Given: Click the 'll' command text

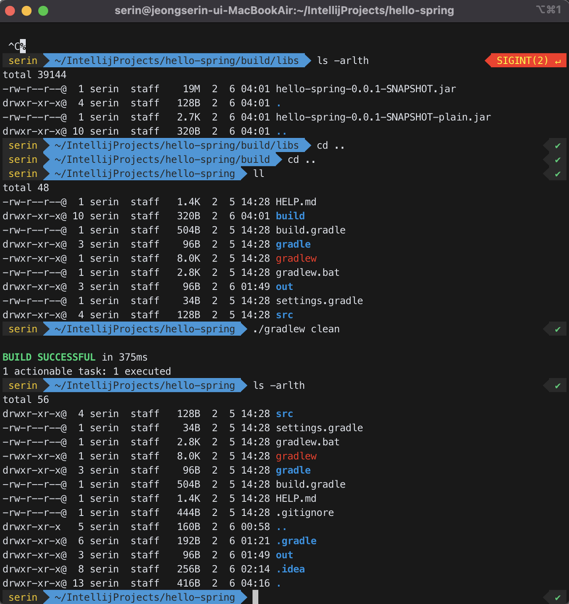Looking at the screenshot, I should (x=259, y=173).
